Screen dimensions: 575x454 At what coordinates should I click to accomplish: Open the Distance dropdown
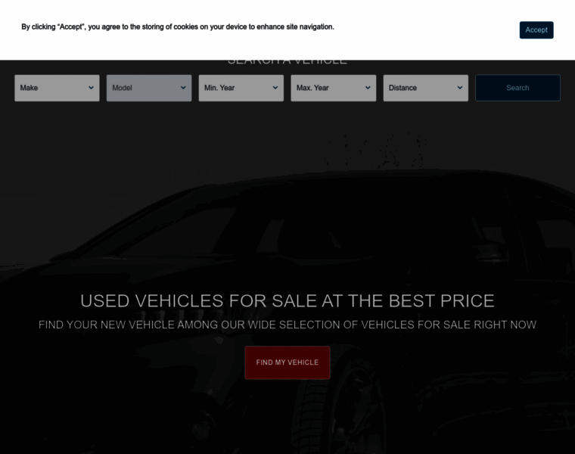[x=425, y=88]
